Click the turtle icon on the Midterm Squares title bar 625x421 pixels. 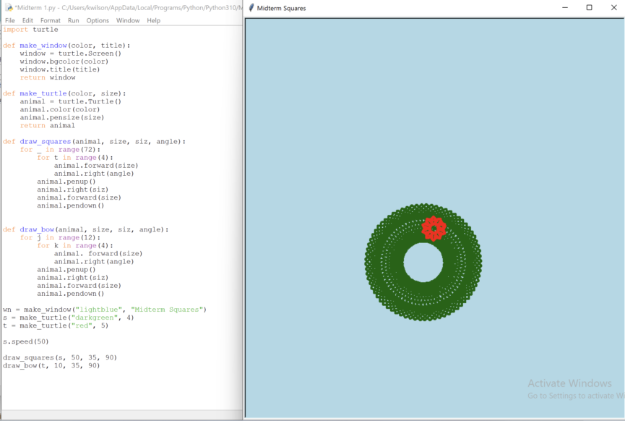[x=252, y=8]
